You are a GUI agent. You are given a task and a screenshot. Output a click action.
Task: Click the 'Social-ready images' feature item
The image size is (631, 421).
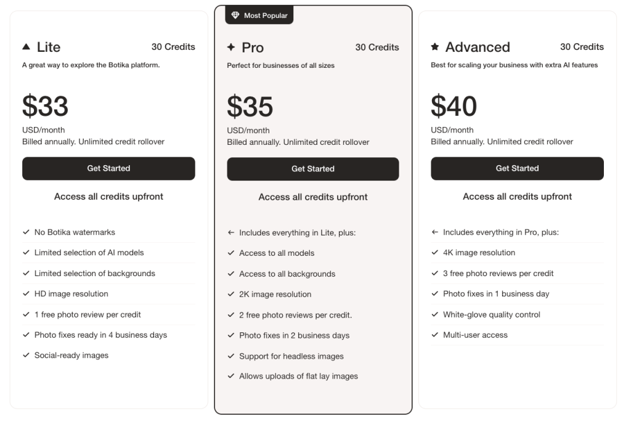(71, 355)
